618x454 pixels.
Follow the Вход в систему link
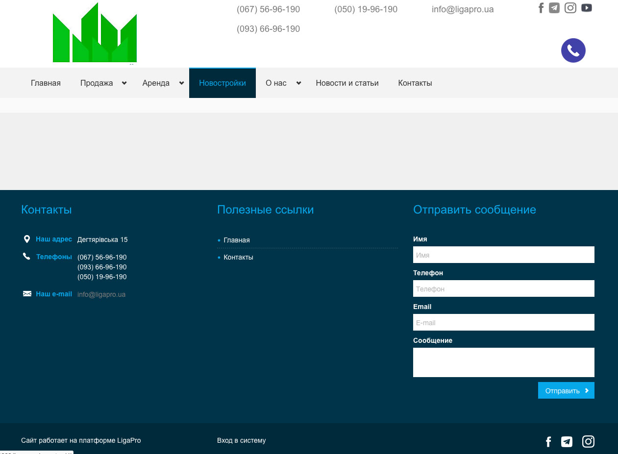(x=241, y=440)
